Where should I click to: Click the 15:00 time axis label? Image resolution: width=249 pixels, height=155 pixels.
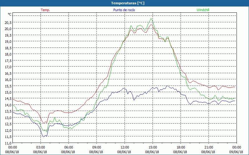[153, 148]
